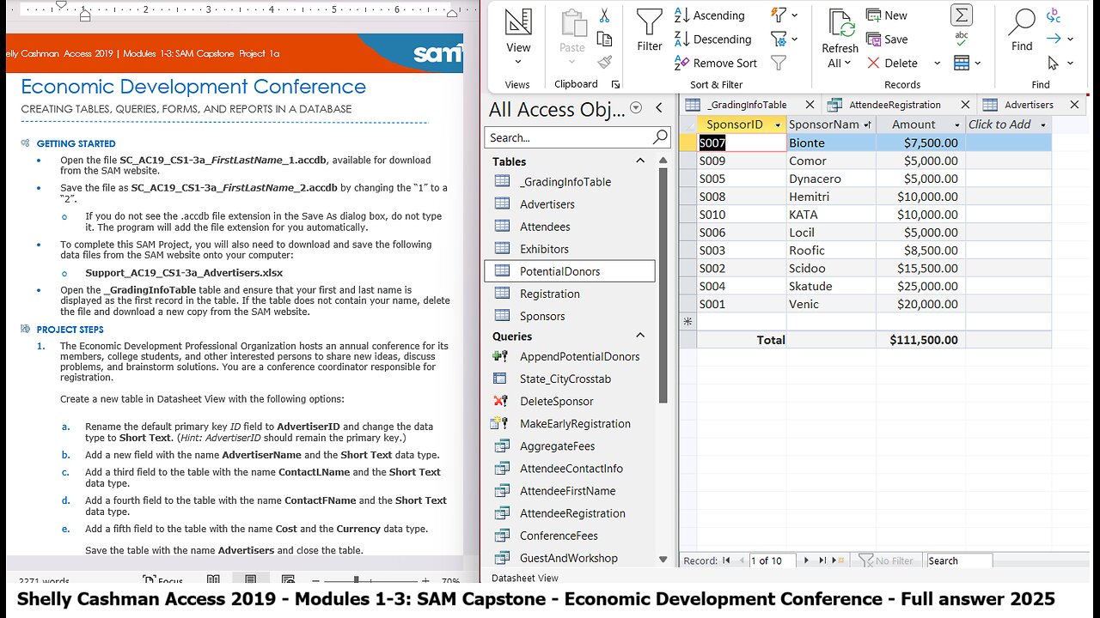Click the Selection filter lightning funnel icon
The image size is (1100, 618).
pyautogui.click(x=779, y=15)
